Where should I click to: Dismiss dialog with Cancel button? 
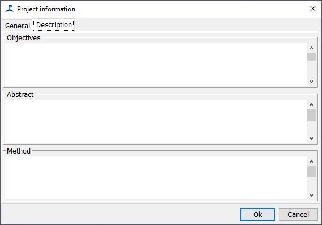tap(298, 215)
